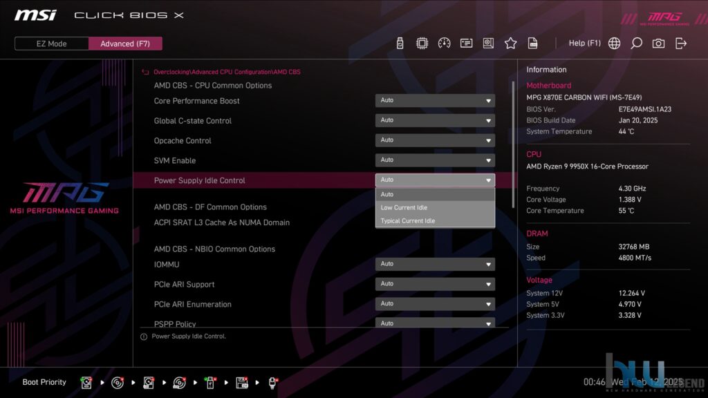Click the settings list vertical scrollbar
This screenshot has width=708, height=398.
click(513, 144)
